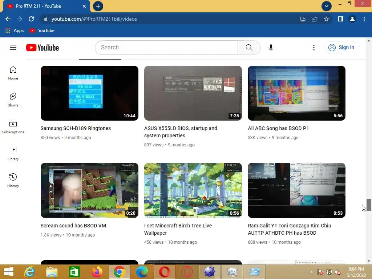The image size is (372, 279).
Task: Toggle the browser side panel
Action: coord(341,19)
